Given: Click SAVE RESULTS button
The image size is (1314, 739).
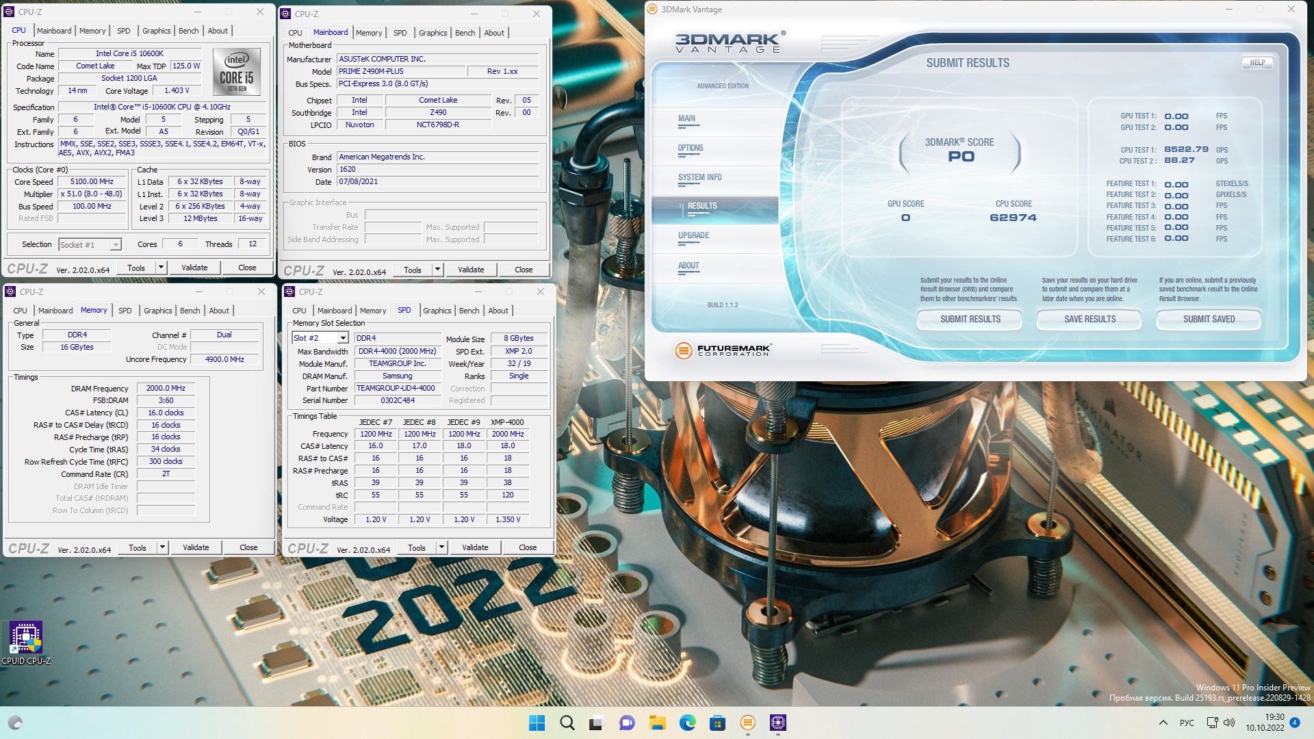Looking at the screenshot, I should (1090, 319).
